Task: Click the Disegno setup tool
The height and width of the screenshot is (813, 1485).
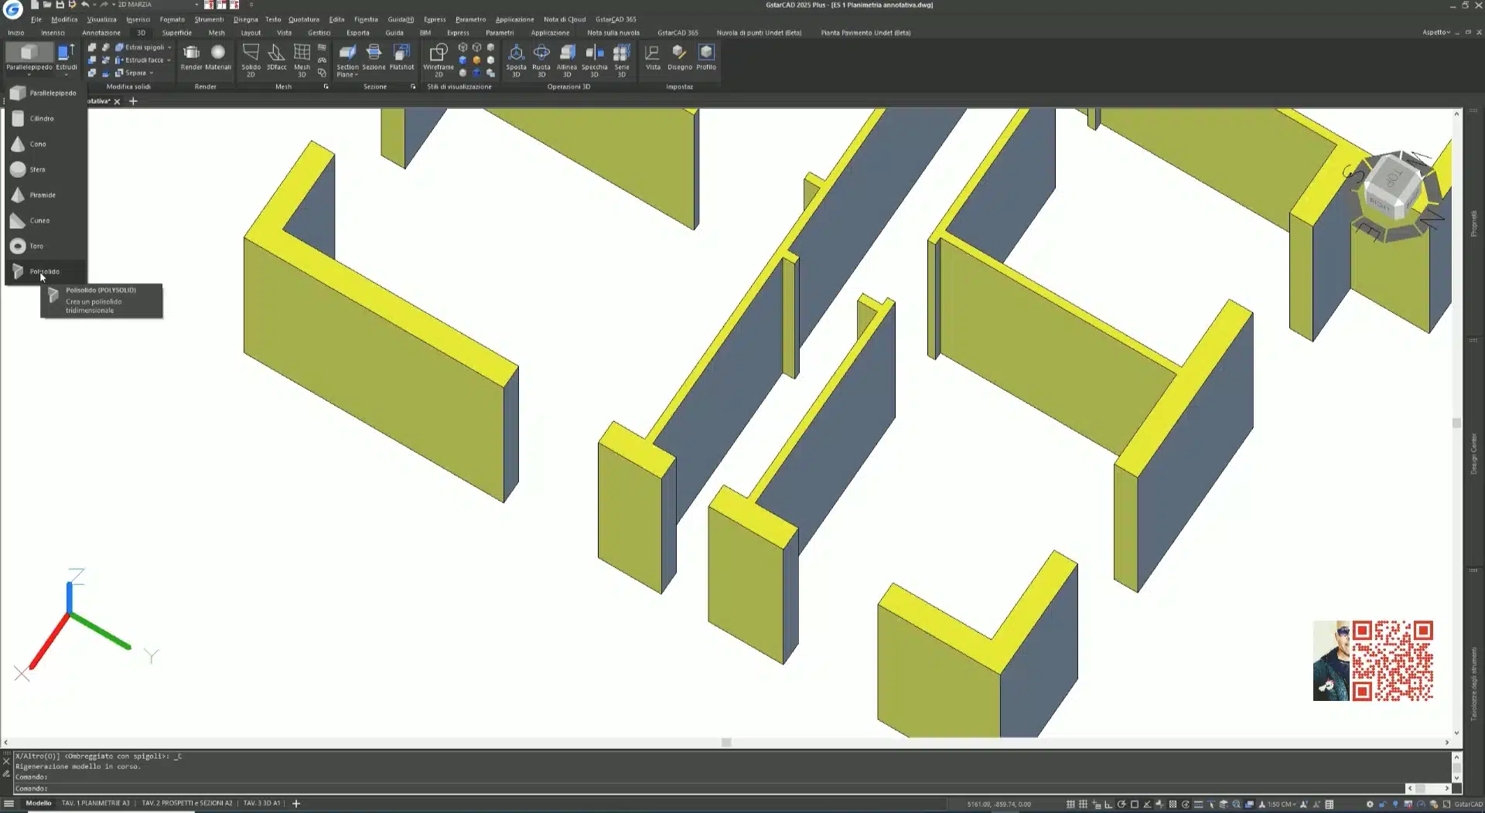Action: [x=680, y=57]
